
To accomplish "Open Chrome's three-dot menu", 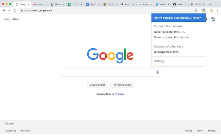I will pos(217,11).
